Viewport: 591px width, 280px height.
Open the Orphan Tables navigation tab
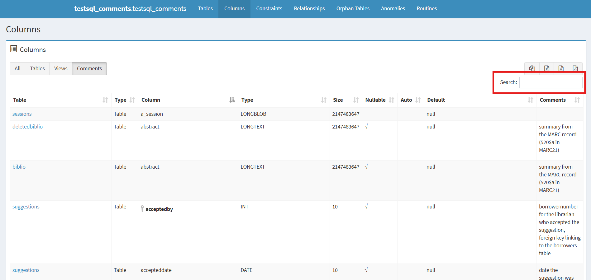click(353, 9)
